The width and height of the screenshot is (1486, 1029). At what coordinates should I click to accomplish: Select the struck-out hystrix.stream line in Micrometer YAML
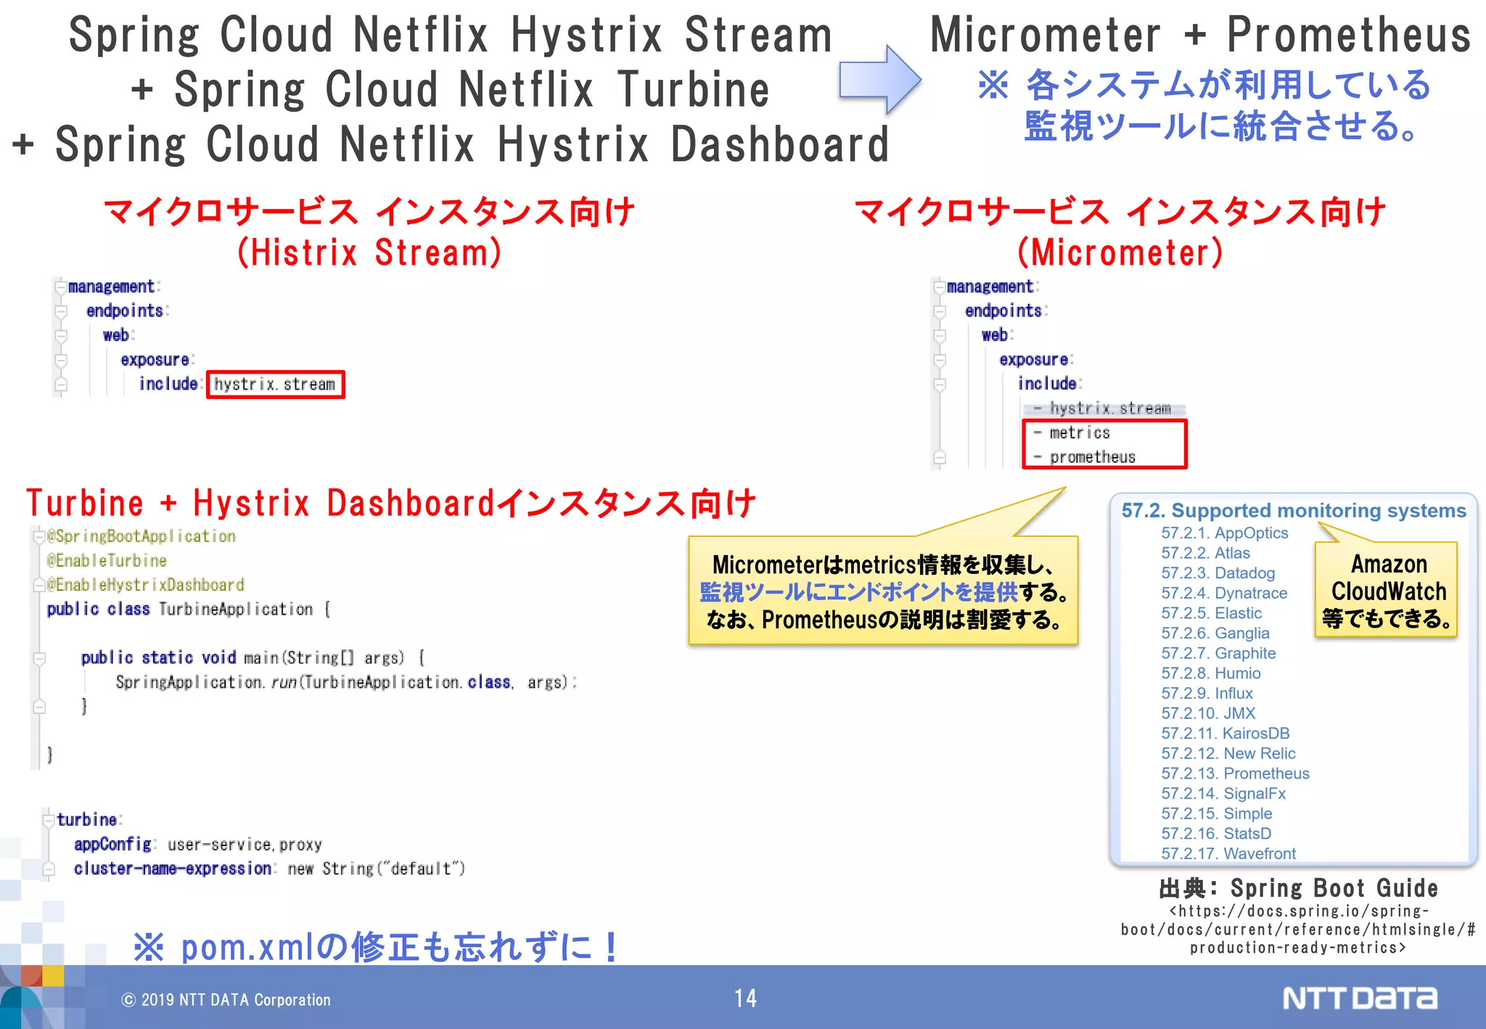pos(1103,409)
